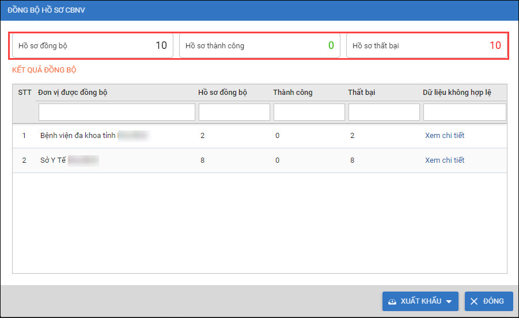This screenshot has width=519, height=318.
Task: Open Xem chi tiết for Sở Y Tế
Action: point(445,160)
